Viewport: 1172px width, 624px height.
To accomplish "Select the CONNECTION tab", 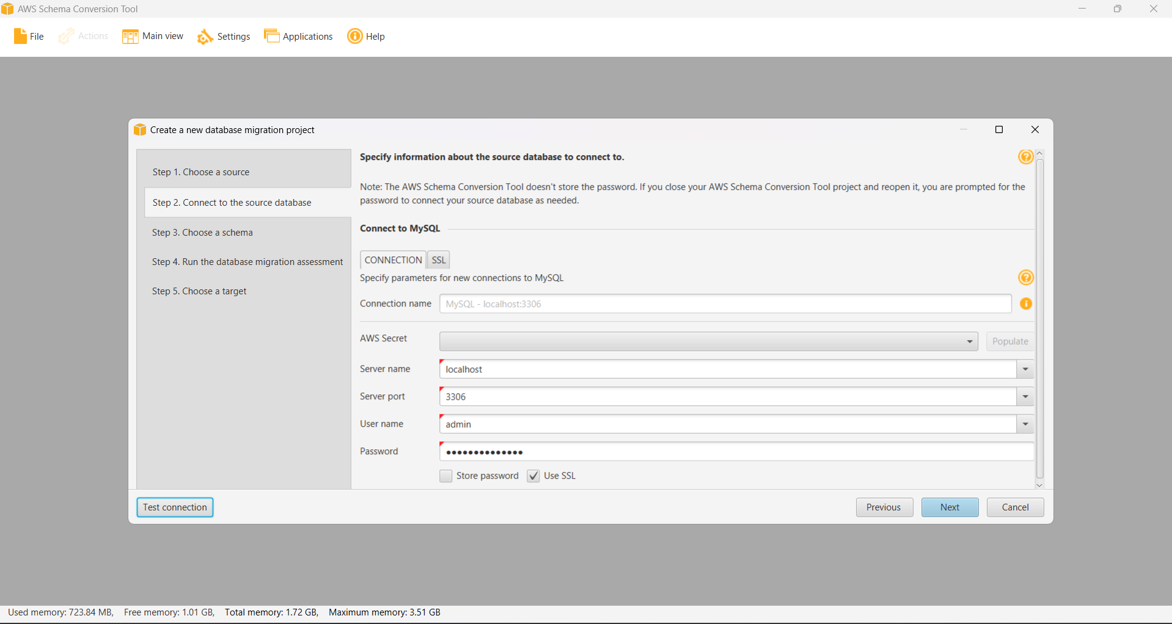I will coord(393,259).
